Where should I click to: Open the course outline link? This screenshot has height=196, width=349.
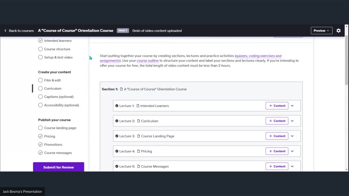[x=148, y=61]
